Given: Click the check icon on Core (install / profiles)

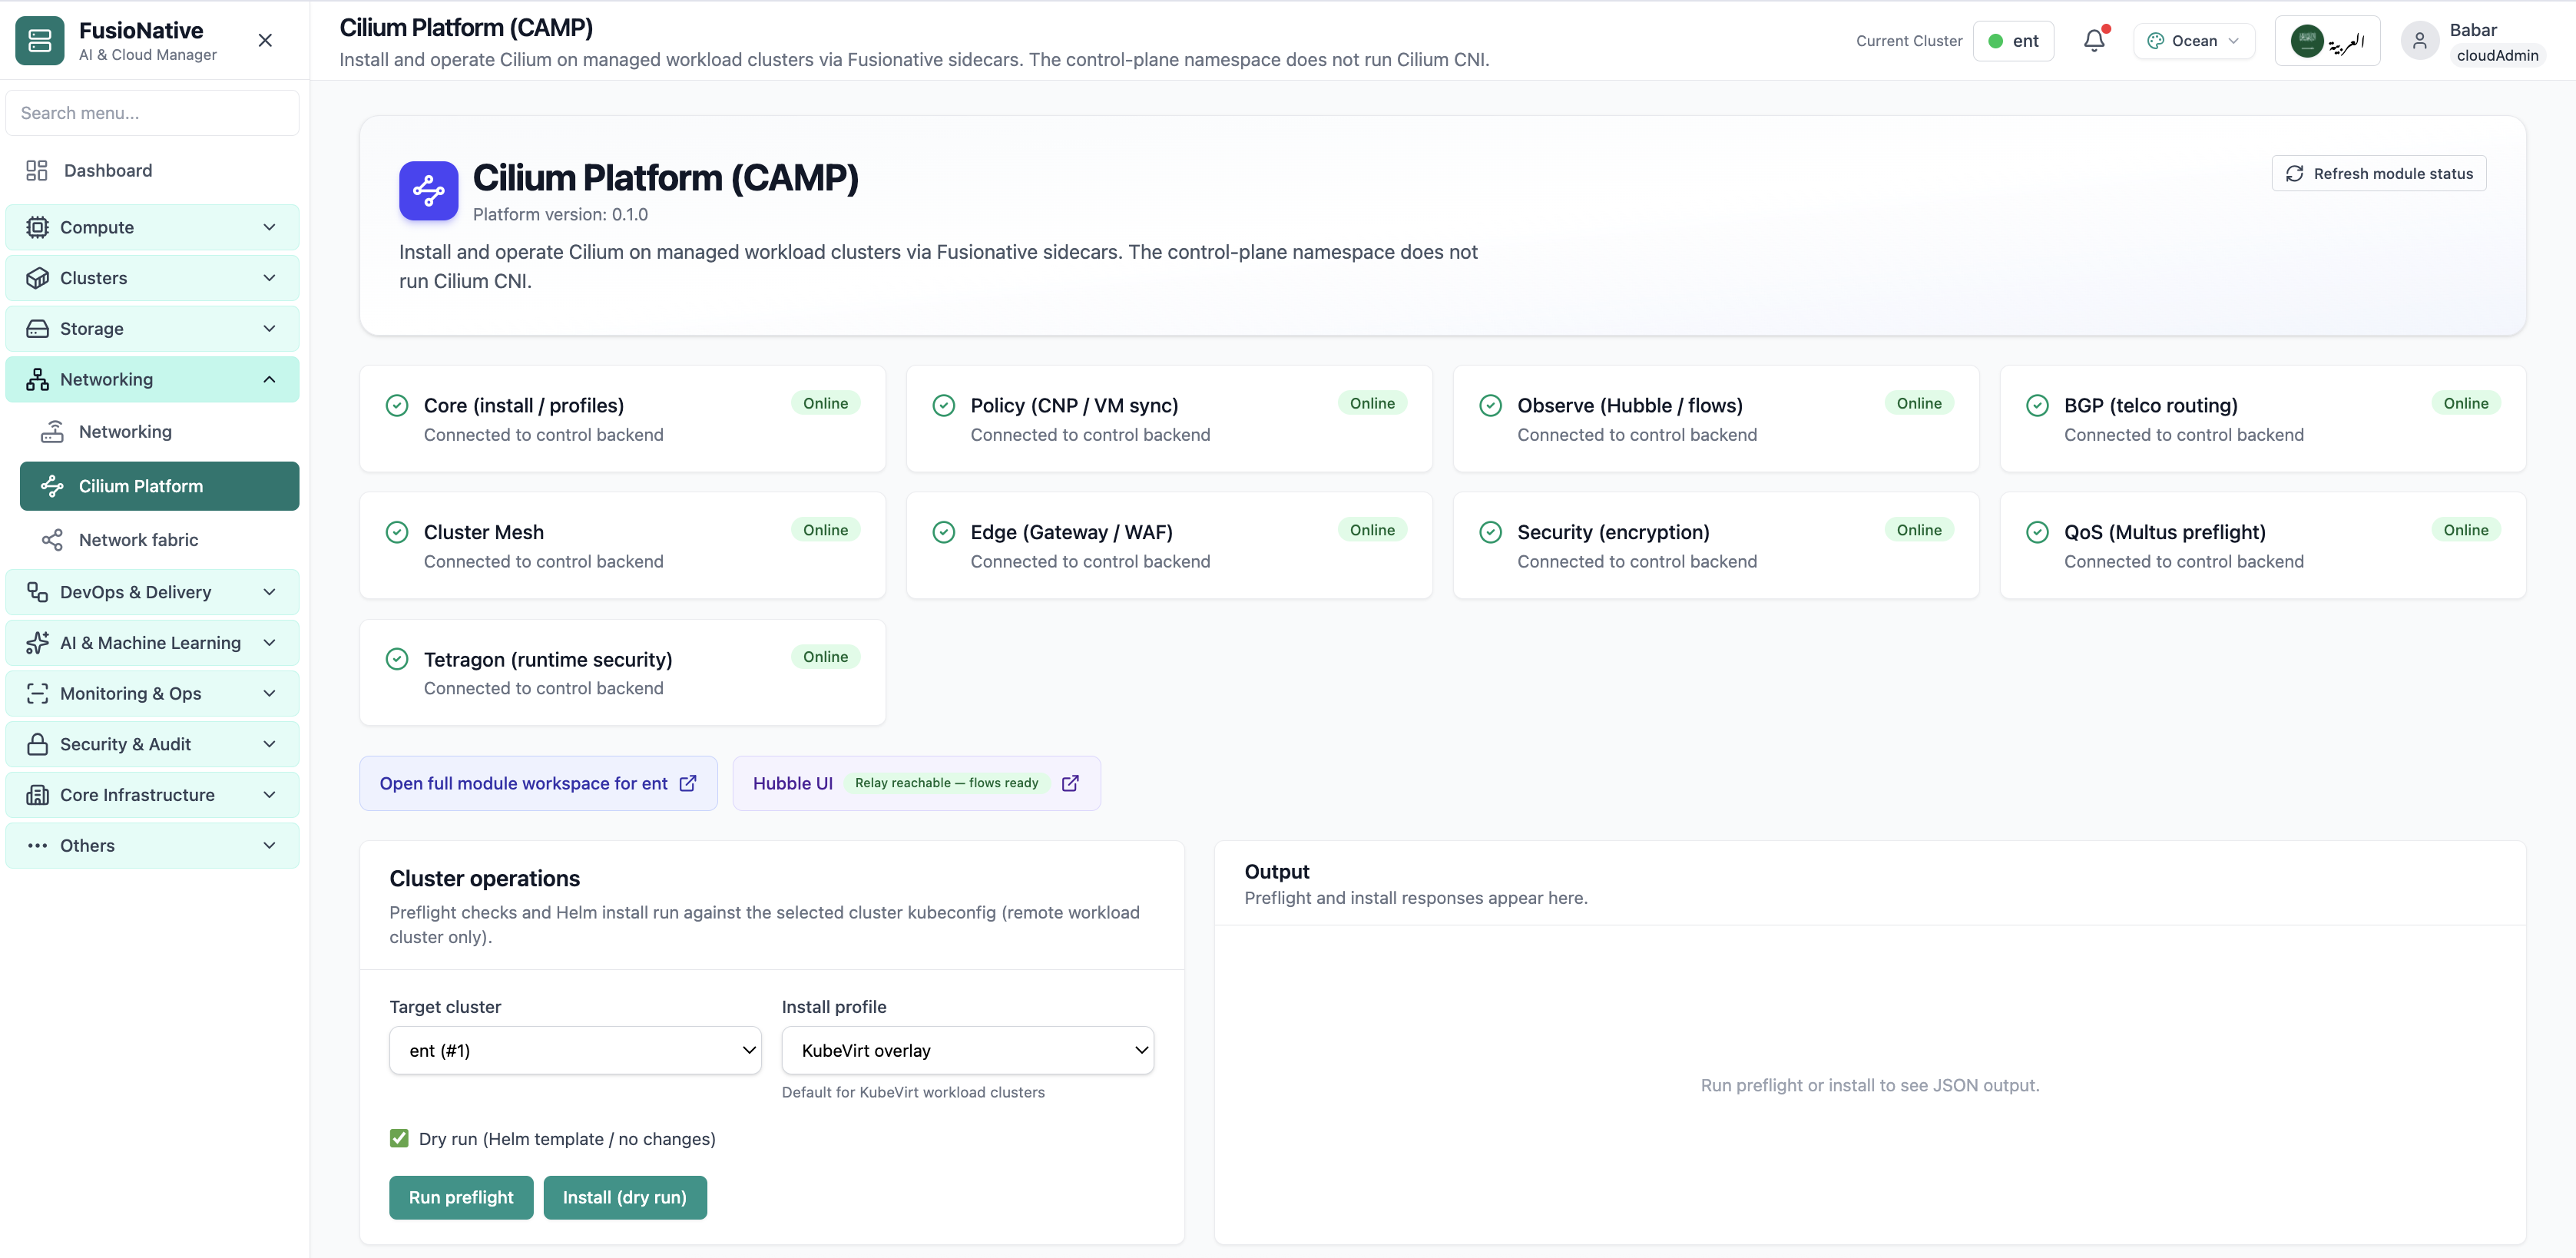Looking at the screenshot, I should 397,405.
